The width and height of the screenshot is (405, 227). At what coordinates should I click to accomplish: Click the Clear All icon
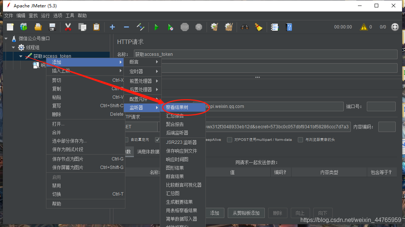tap(228, 27)
